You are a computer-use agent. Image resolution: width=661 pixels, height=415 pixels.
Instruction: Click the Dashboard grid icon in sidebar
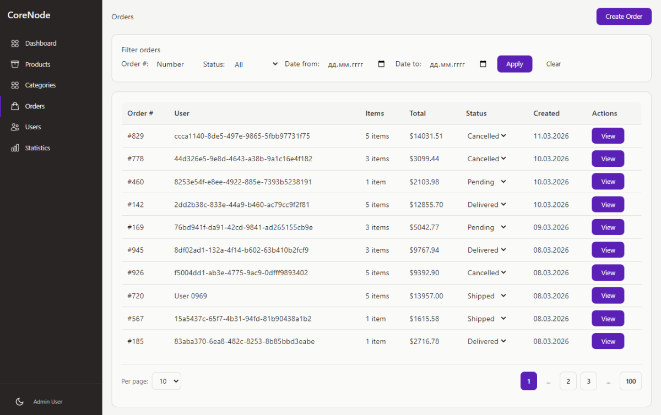pyautogui.click(x=15, y=43)
